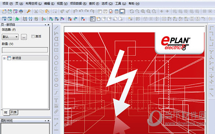Image resolution: width=215 pixels, height=134 pixels.
Task: Click the pin arrow on 页 - 新项目 panel
Action: [x=45, y=25]
